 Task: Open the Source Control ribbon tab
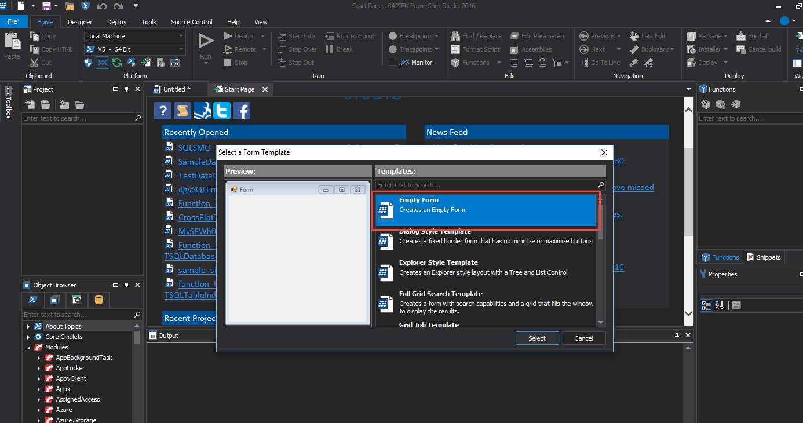[192, 22]
